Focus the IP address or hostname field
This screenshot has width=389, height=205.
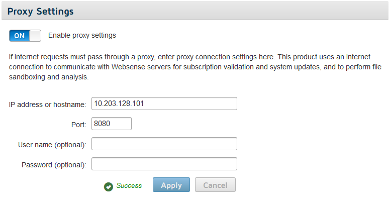[x=164, y=104]
